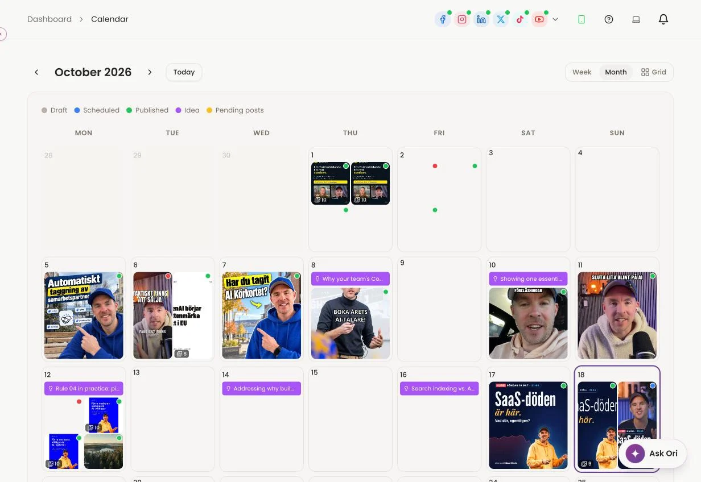Click the Dashboard breadcrumb link
Screen dimensions: 701x482
tap(50, 19)
